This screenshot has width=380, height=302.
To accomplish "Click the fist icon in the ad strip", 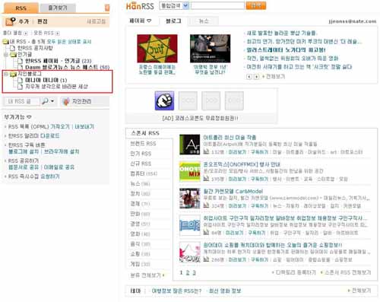I will [164, 100].
